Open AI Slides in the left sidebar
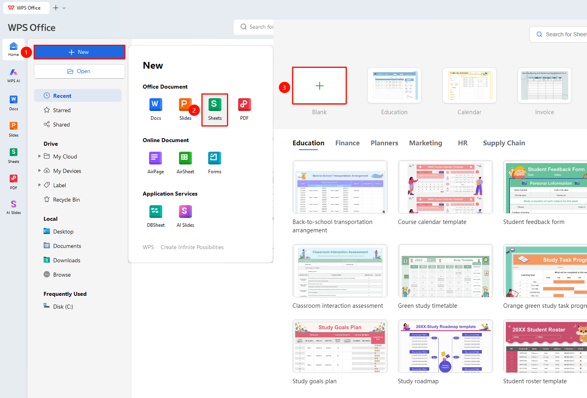Image resolution: width=587 pixels, height=398 pixels. (x=14, y=207)
